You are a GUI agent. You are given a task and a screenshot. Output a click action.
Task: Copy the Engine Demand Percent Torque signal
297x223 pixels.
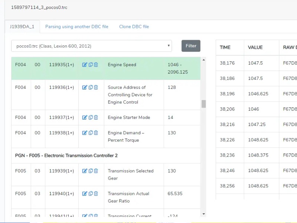point(91,133)
